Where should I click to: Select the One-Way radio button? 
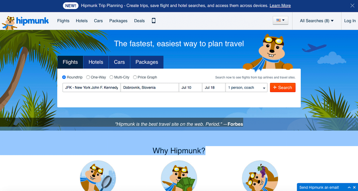click(88, 77)
